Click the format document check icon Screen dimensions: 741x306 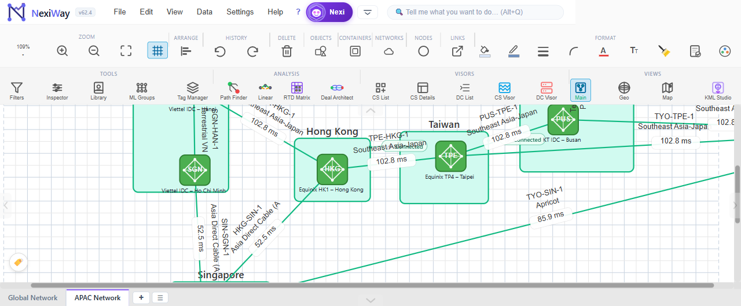(695, 51)
